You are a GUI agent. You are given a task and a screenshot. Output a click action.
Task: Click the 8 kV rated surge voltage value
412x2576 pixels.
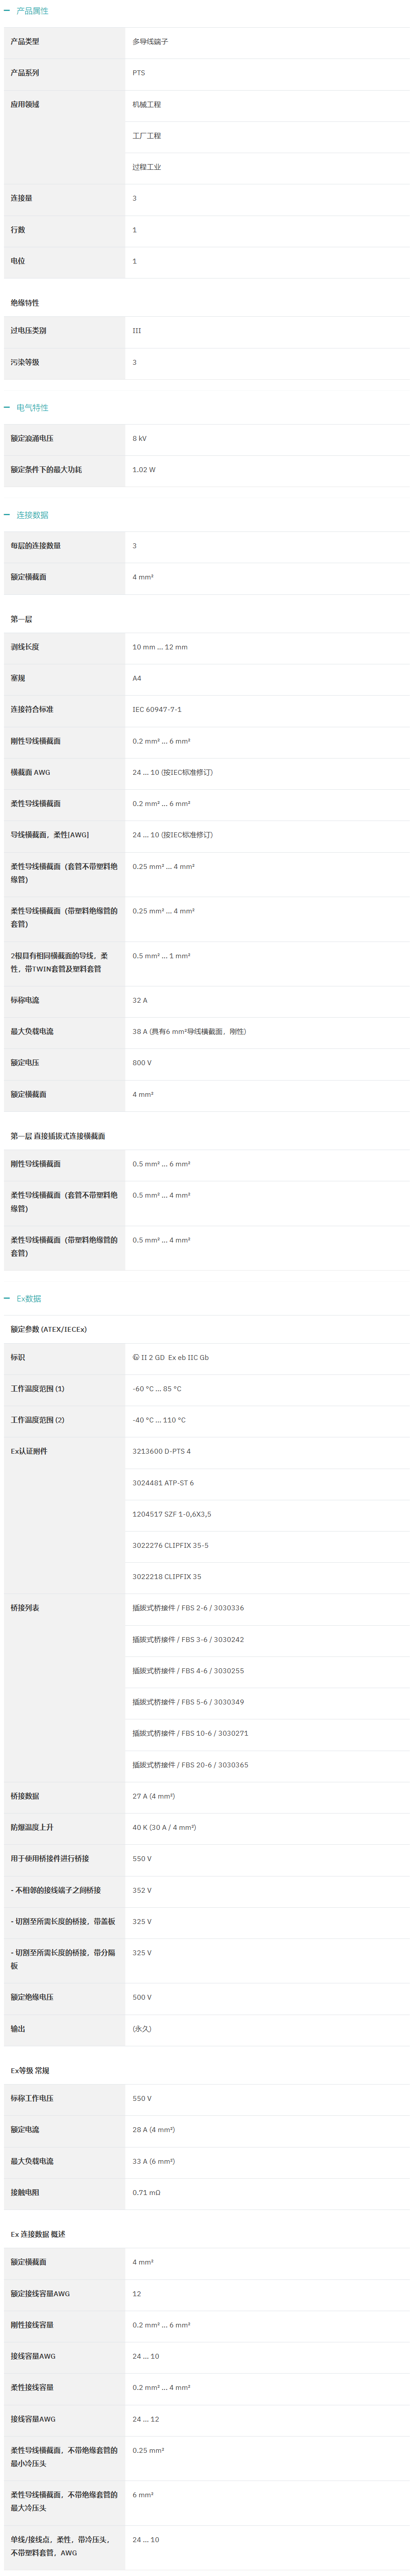(140, 438)
